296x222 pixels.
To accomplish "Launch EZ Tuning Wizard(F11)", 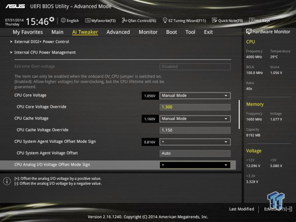I will point(187,21).
